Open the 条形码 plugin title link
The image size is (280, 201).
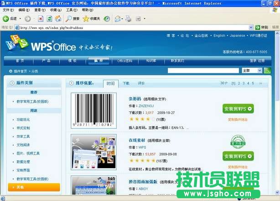pyautogui.click(x=135, y=99)
